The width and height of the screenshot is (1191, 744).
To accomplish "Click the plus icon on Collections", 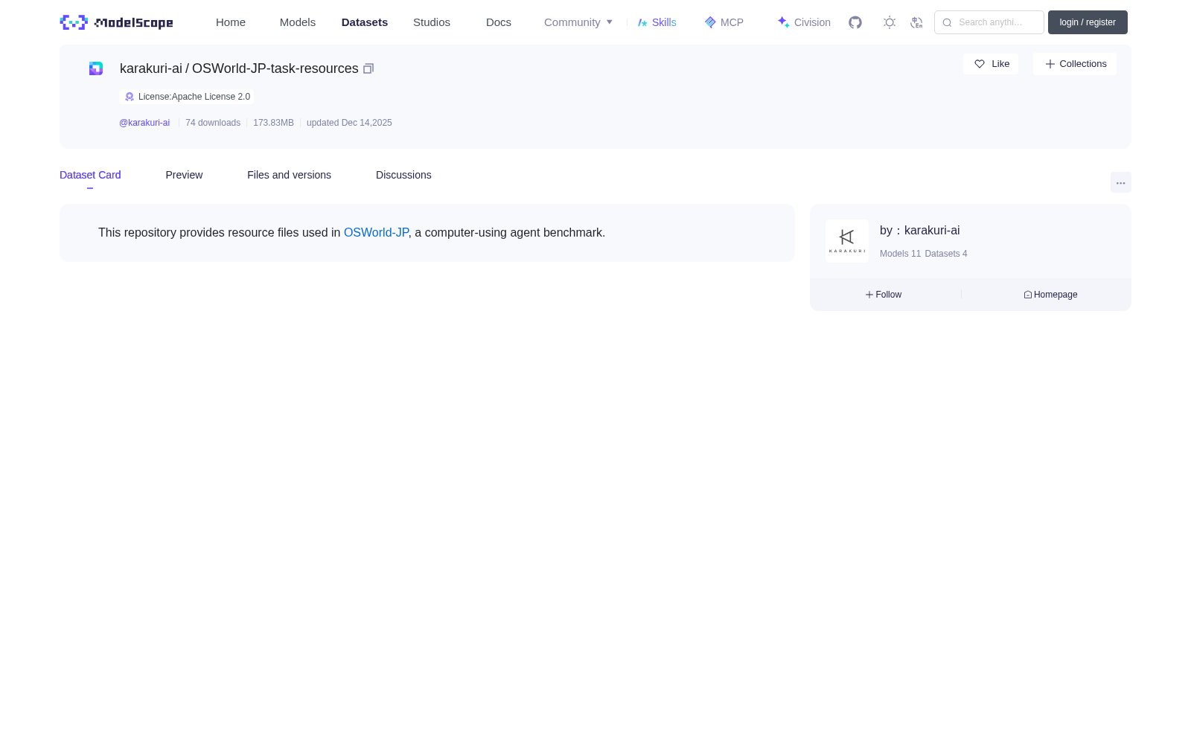I will (1050, 64).
